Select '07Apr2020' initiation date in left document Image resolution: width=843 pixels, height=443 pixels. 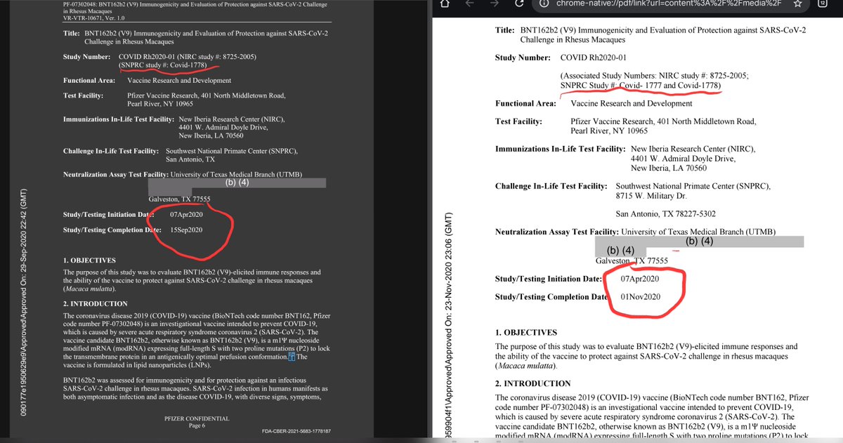click(x=186, y=213)
